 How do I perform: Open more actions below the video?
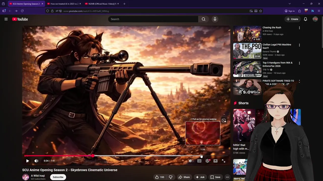point(227,177)
